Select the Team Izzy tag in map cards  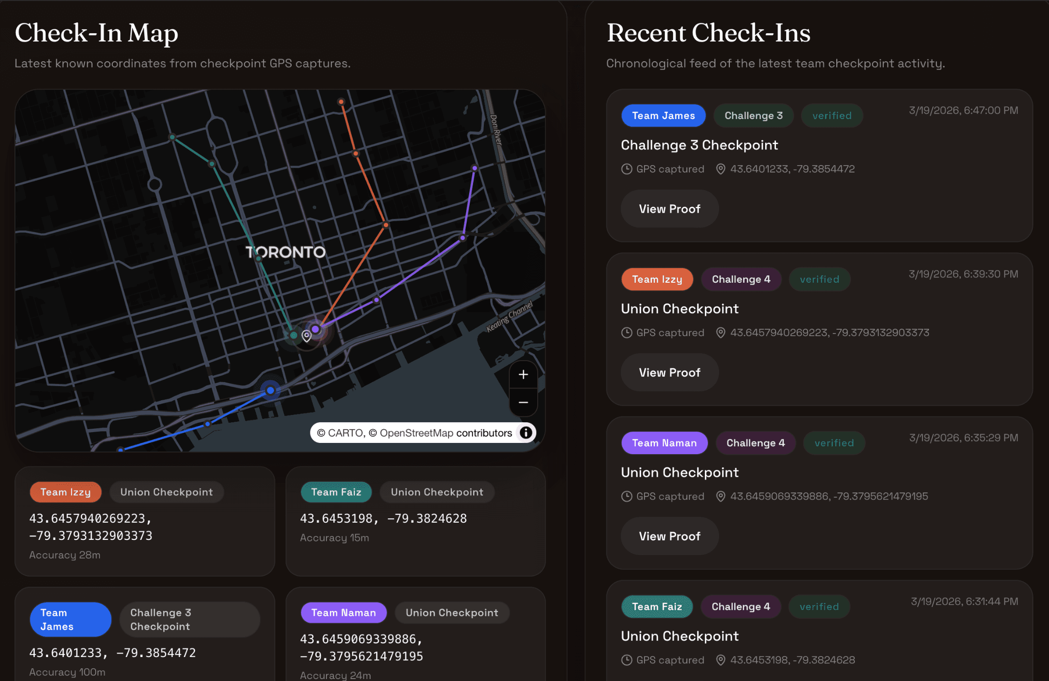65,492
